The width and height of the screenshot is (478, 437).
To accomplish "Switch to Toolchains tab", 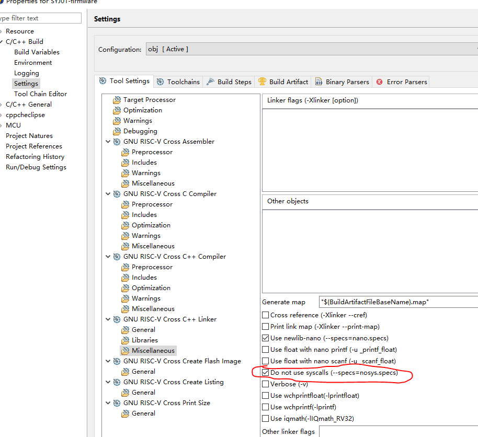I will point(178,82).
